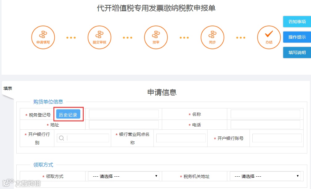Focus the 名称 input field

(x=265, y=114)
